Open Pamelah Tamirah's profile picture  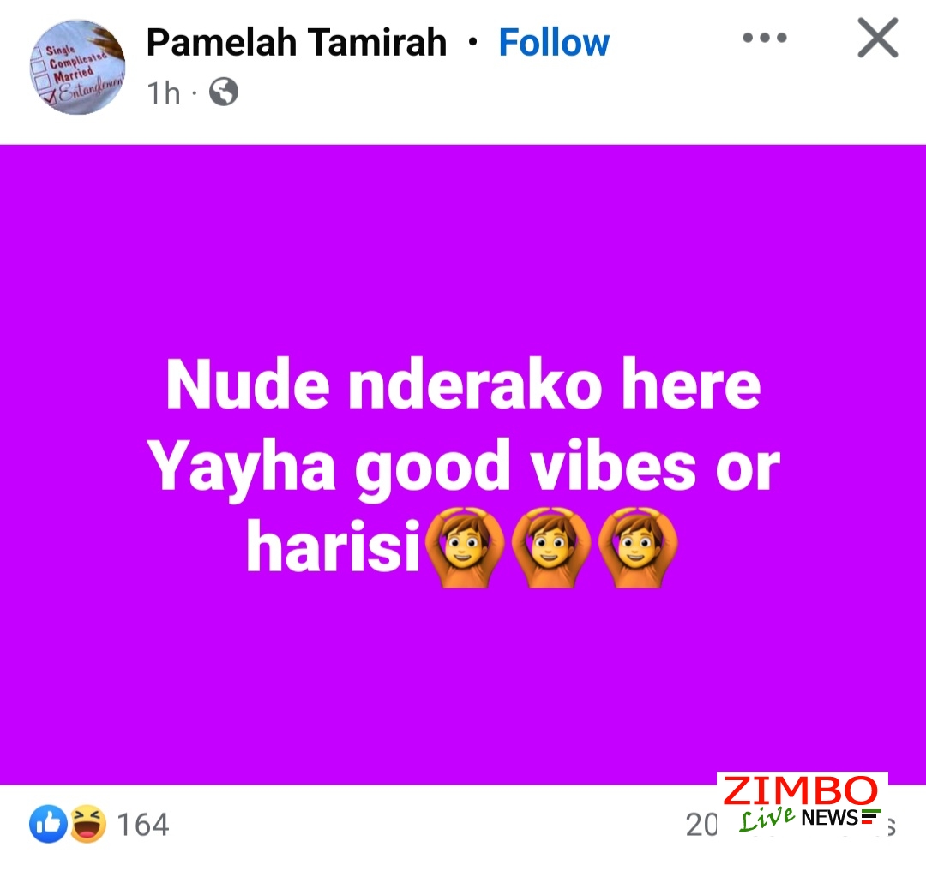tap(77, 67)
